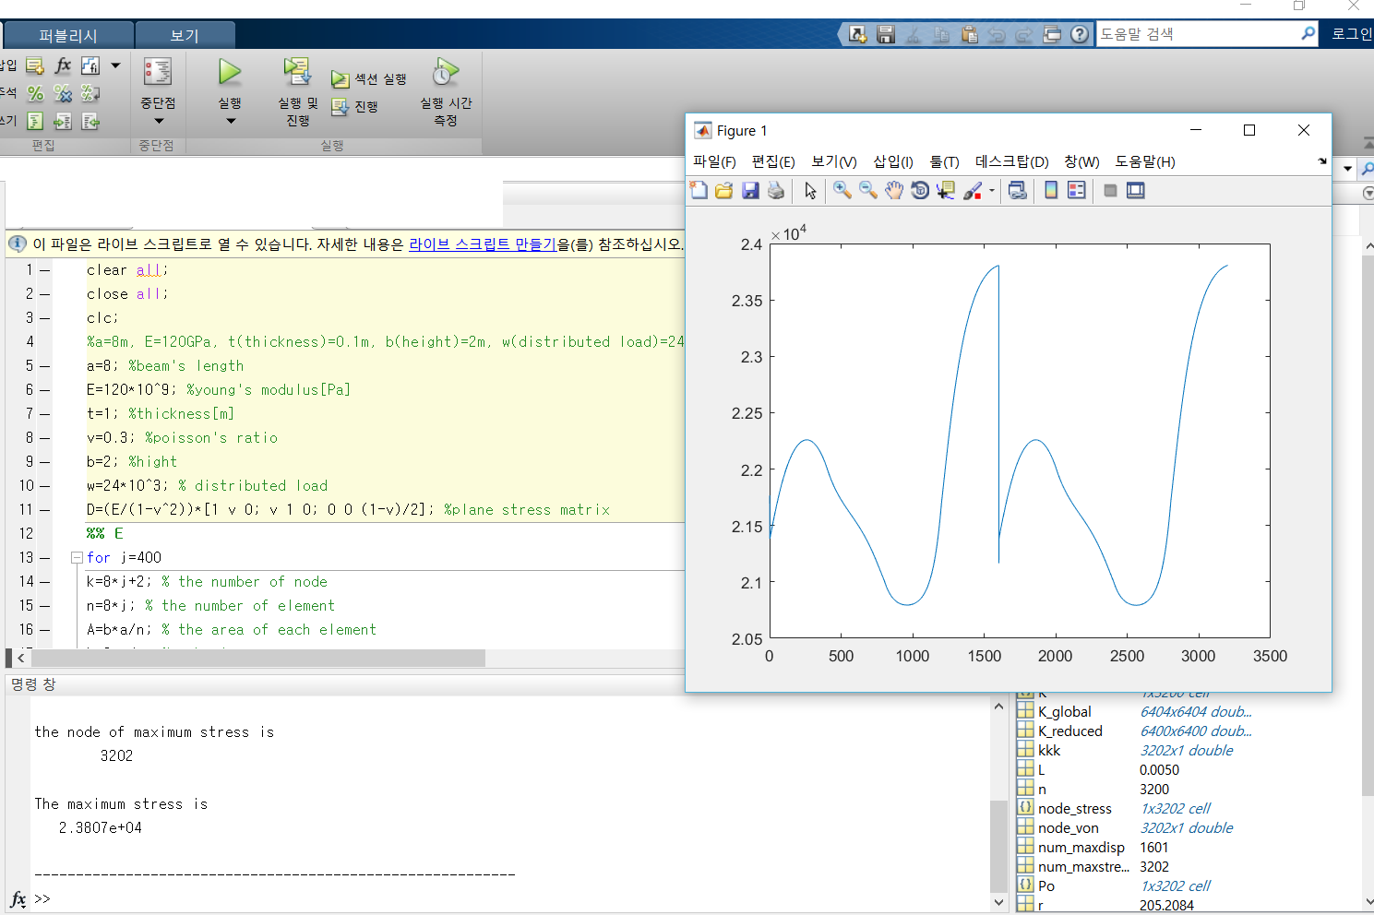Insert colorbar in Figure 1
This screenshot has height=915, width=1374.
[x=1050, y=190]
